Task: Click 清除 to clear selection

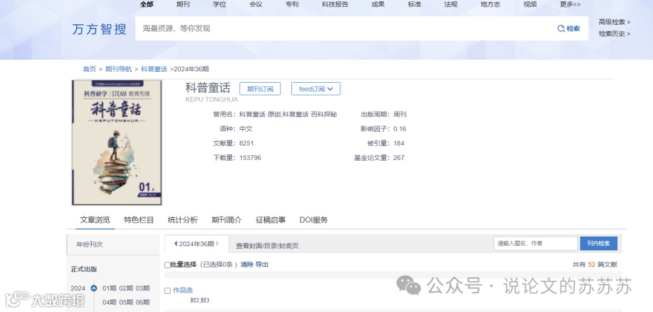Action: (x=247, y=264)
